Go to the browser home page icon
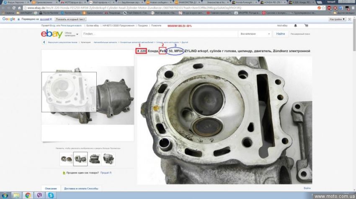 (x=19, y=8)
